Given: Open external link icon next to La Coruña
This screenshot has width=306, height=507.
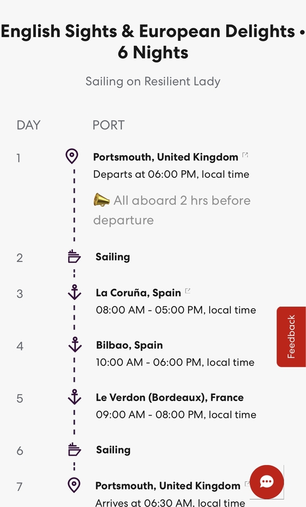Looking at the screenshot, I should point(188,291).
